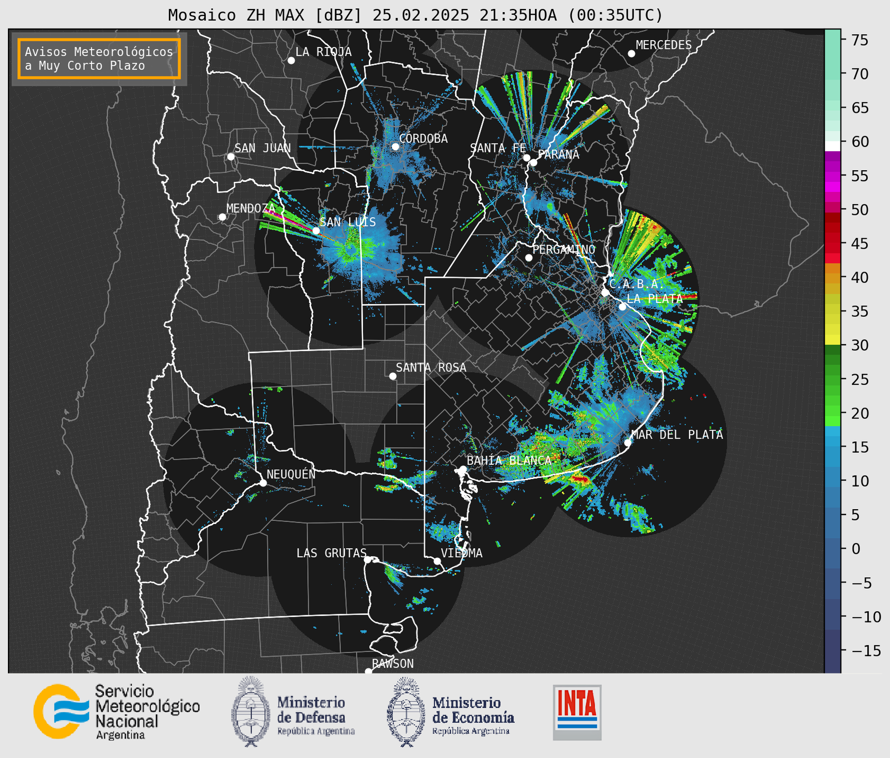Click the BAHÍA BLANCA label text
Image resolution: width=890 pixels, height=758 pixels.
[x=509, y=461]
